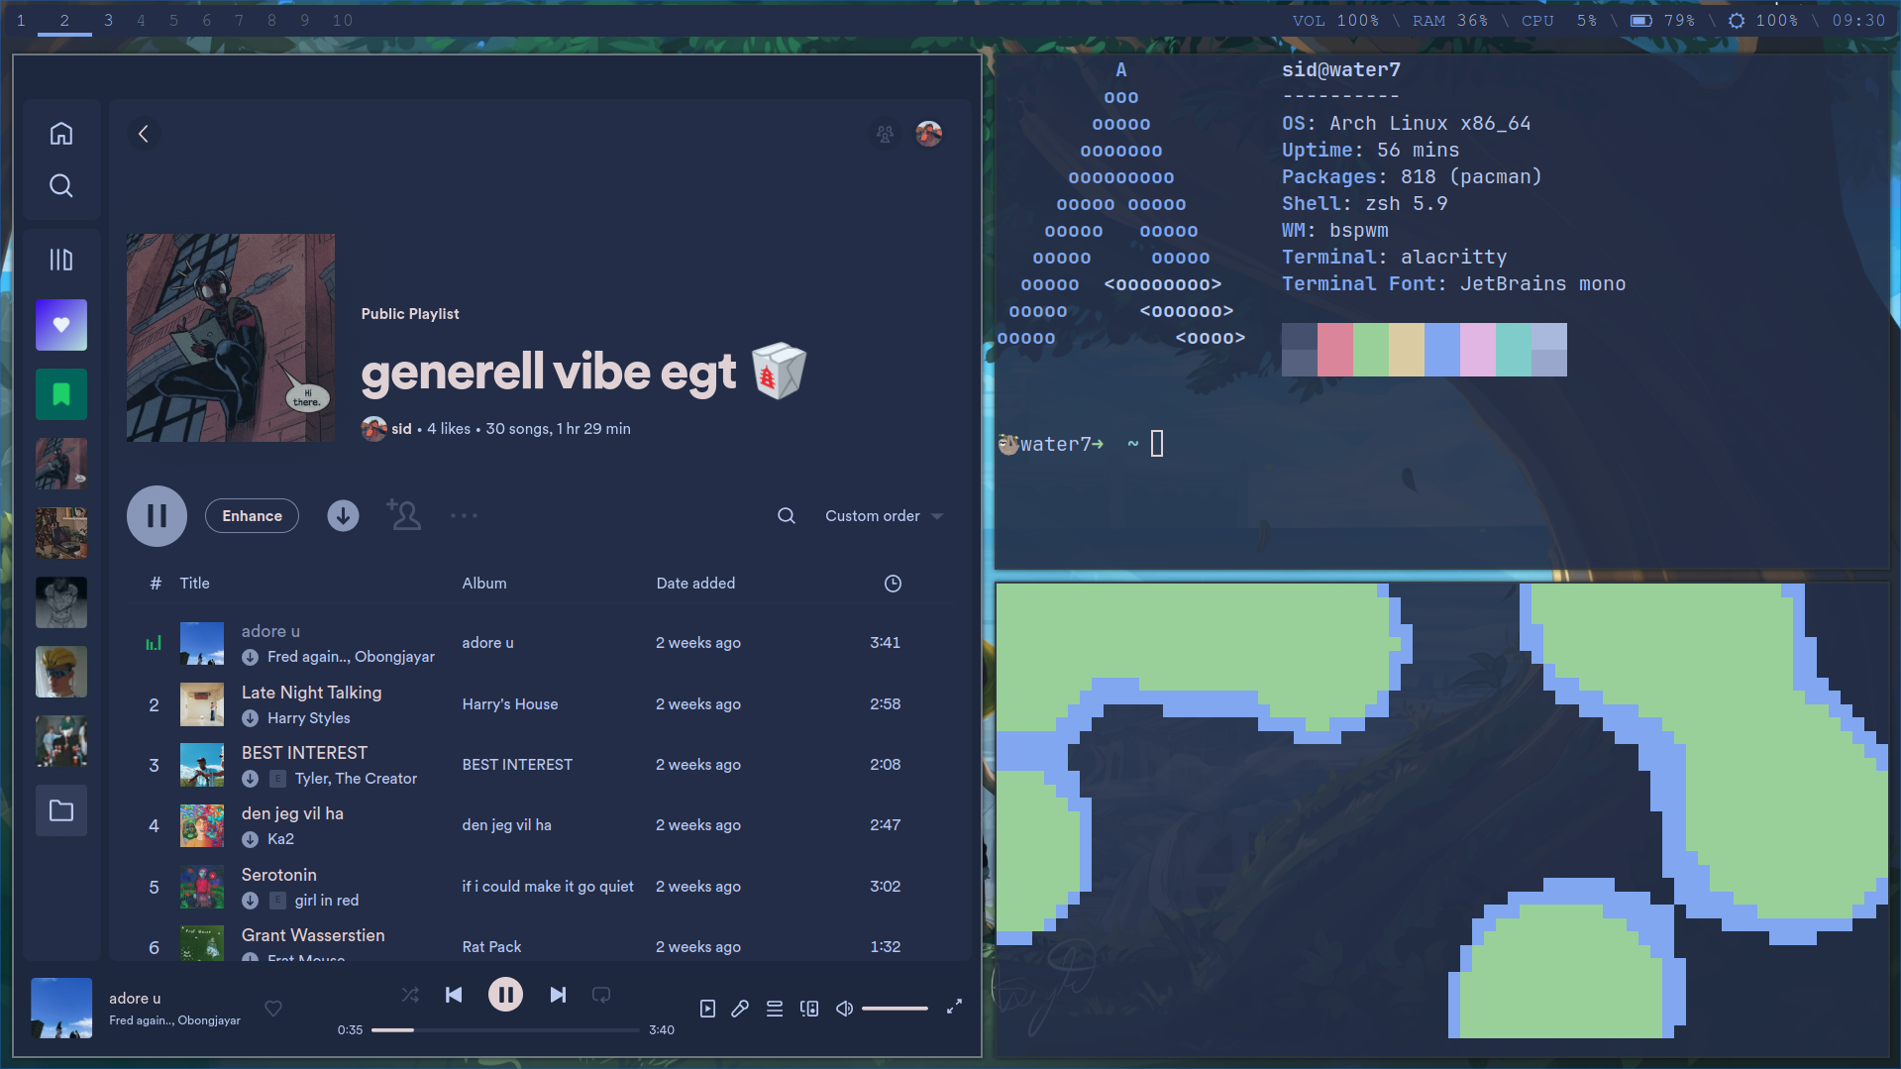Click the Enhance button

tap(252, 516)
